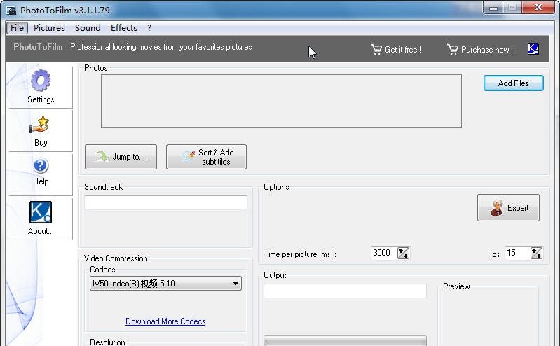Open the Effects menu
The width and height of the screenshot is (560, 346).
[x=124, y=28]
